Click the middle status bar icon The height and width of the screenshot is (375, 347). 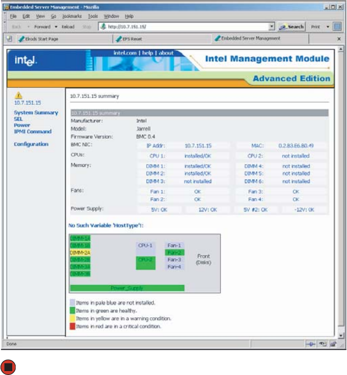click(323, 344)
